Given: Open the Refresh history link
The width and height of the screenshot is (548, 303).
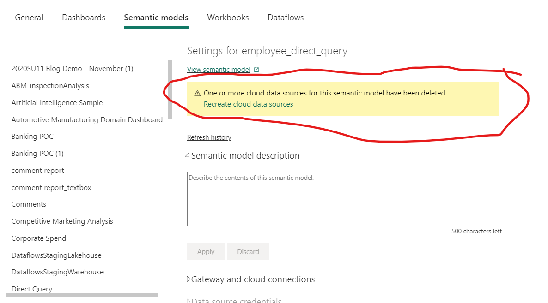Looking at the screenshot, I should pyautogui.click(x=209, y=137).
